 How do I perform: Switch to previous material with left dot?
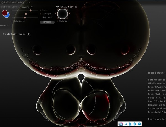(x=55, y=13)
